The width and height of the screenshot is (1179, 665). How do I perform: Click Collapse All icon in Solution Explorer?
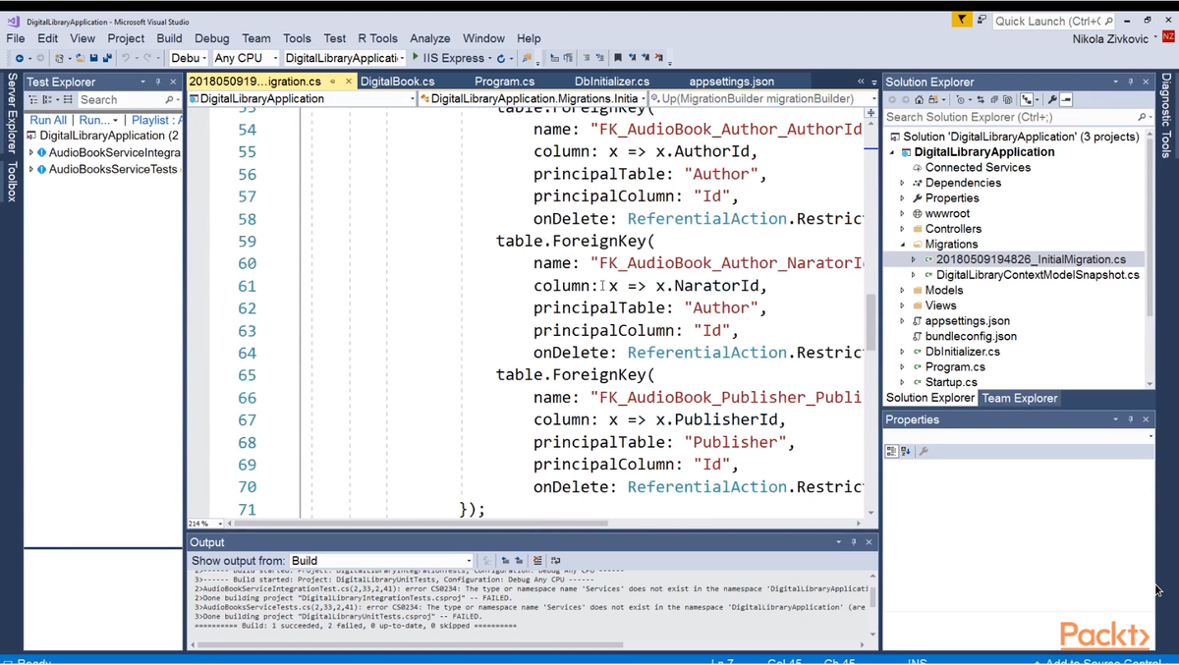[993, 99]
